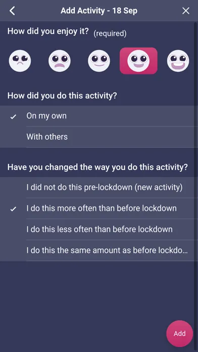The image size is (198, 352).
Task: Select the big grin face rating
Action: click(x=178, y=61)
